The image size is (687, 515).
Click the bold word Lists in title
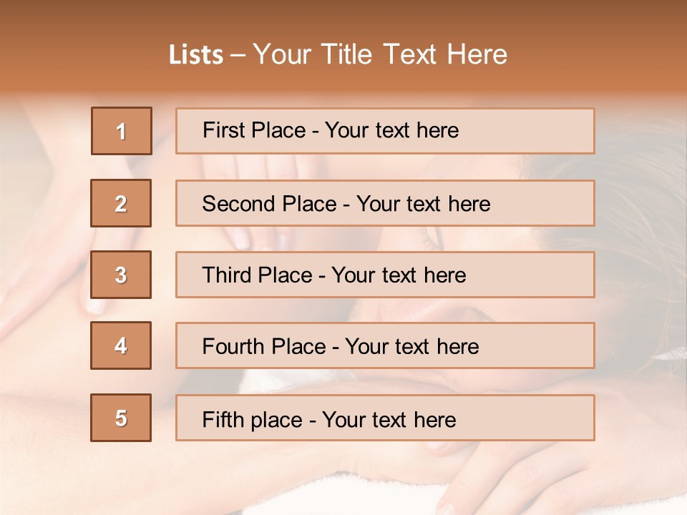[196, 55]
